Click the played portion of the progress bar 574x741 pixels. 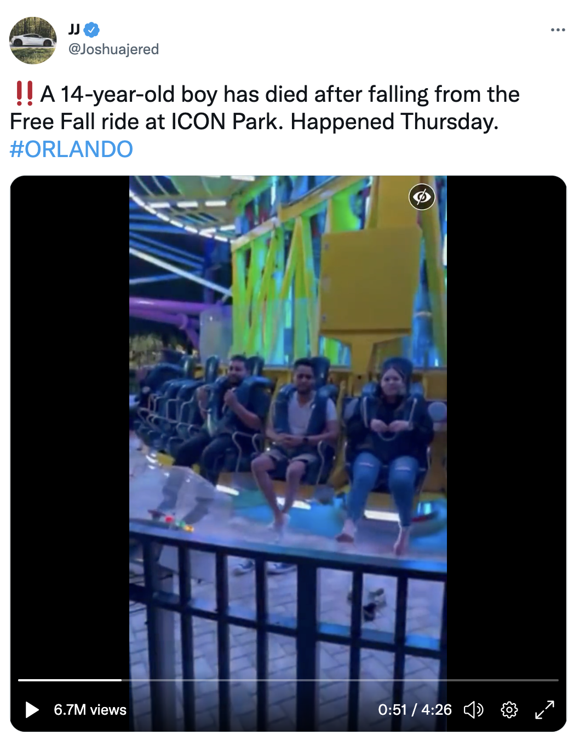(x=70, y=680)
